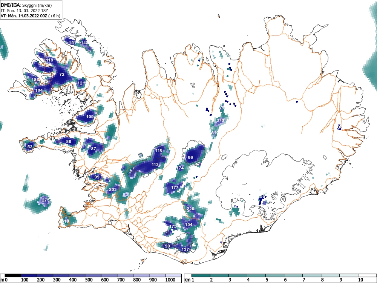This screenshot has width=377, height=283.
Task: Click visibility value 275 offshore southwest
Action: pyautogui.click(x=46, y=200)
